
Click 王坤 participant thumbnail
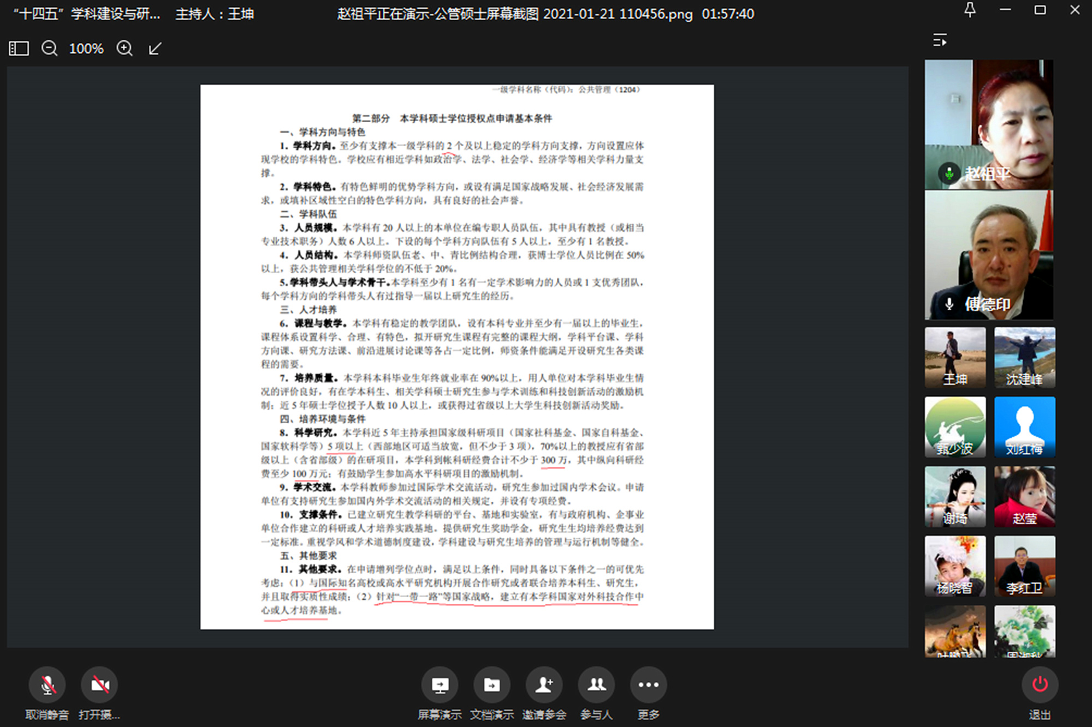click(955, 357)
